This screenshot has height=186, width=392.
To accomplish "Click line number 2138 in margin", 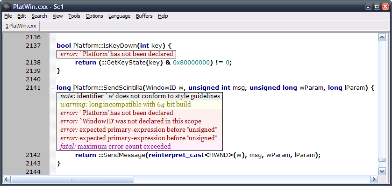I will tap(33, 63).
